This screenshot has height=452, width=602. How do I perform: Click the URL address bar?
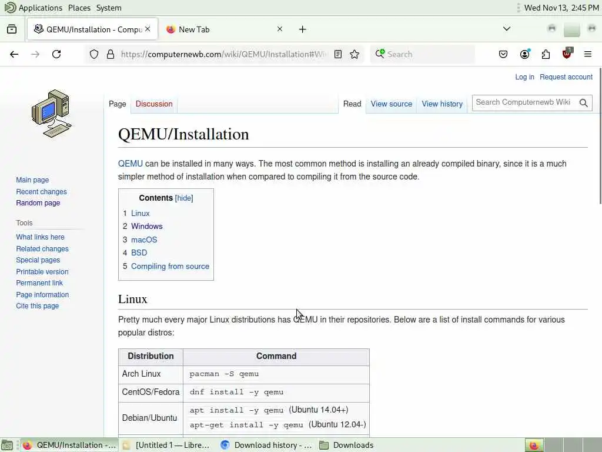coord(224,54)
